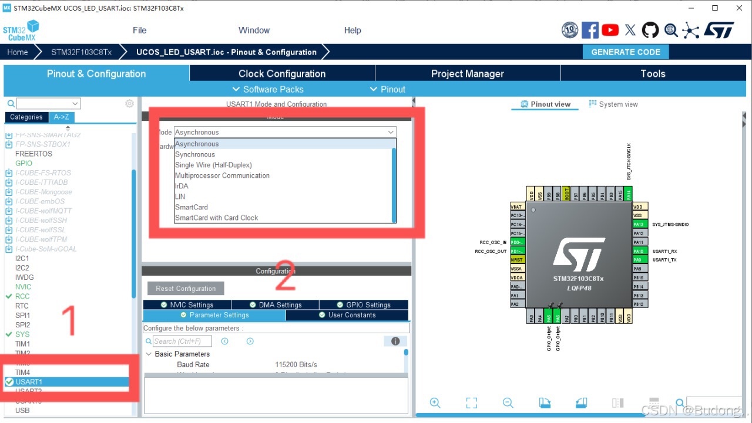Image resolution: width=752 pixels, height=423 pixels.
Task: Click the ST company logo
Action: [x=719, y=30]
